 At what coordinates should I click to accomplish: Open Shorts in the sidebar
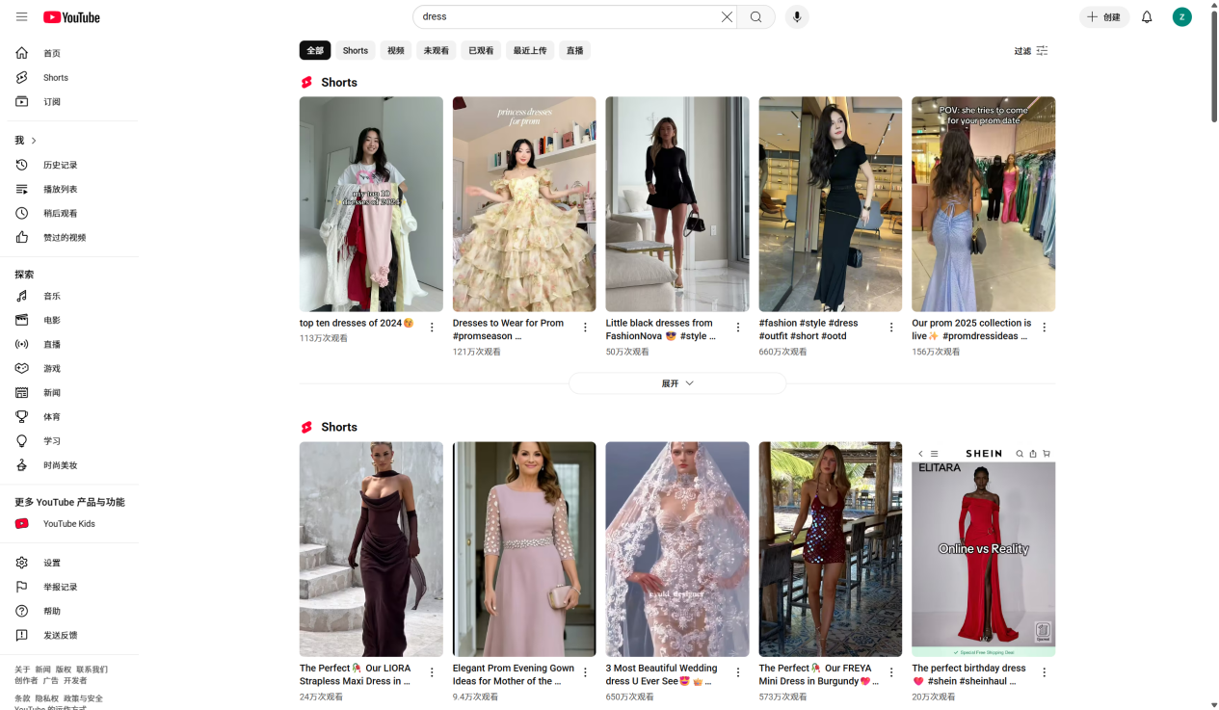(55, 78)
